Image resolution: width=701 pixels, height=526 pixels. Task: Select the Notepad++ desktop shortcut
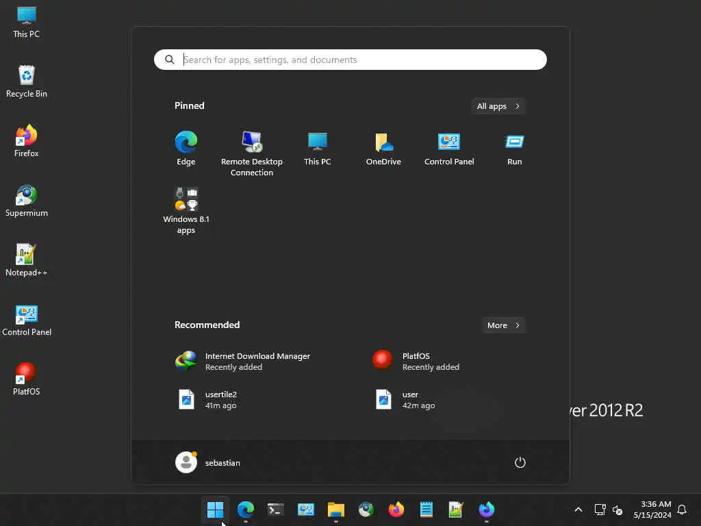(x=27, y=260)
